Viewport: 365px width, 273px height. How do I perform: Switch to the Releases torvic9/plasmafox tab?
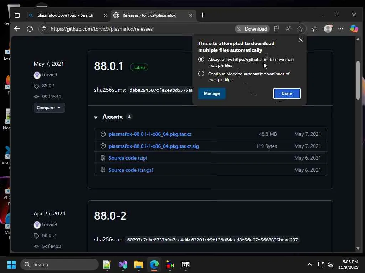click(149, 15)
